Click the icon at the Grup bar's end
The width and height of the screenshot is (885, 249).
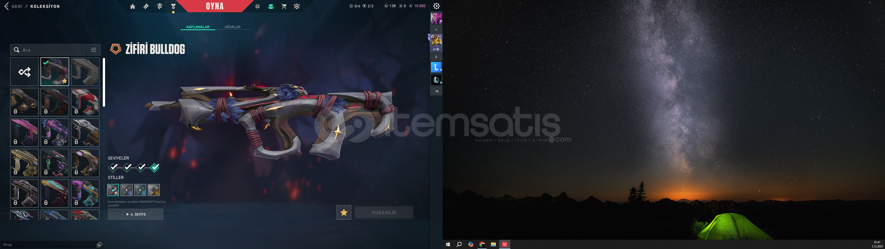click(99, 245)
